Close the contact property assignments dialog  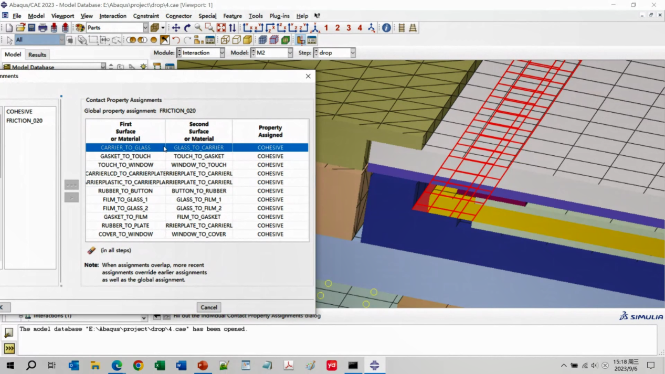[308, 76]
